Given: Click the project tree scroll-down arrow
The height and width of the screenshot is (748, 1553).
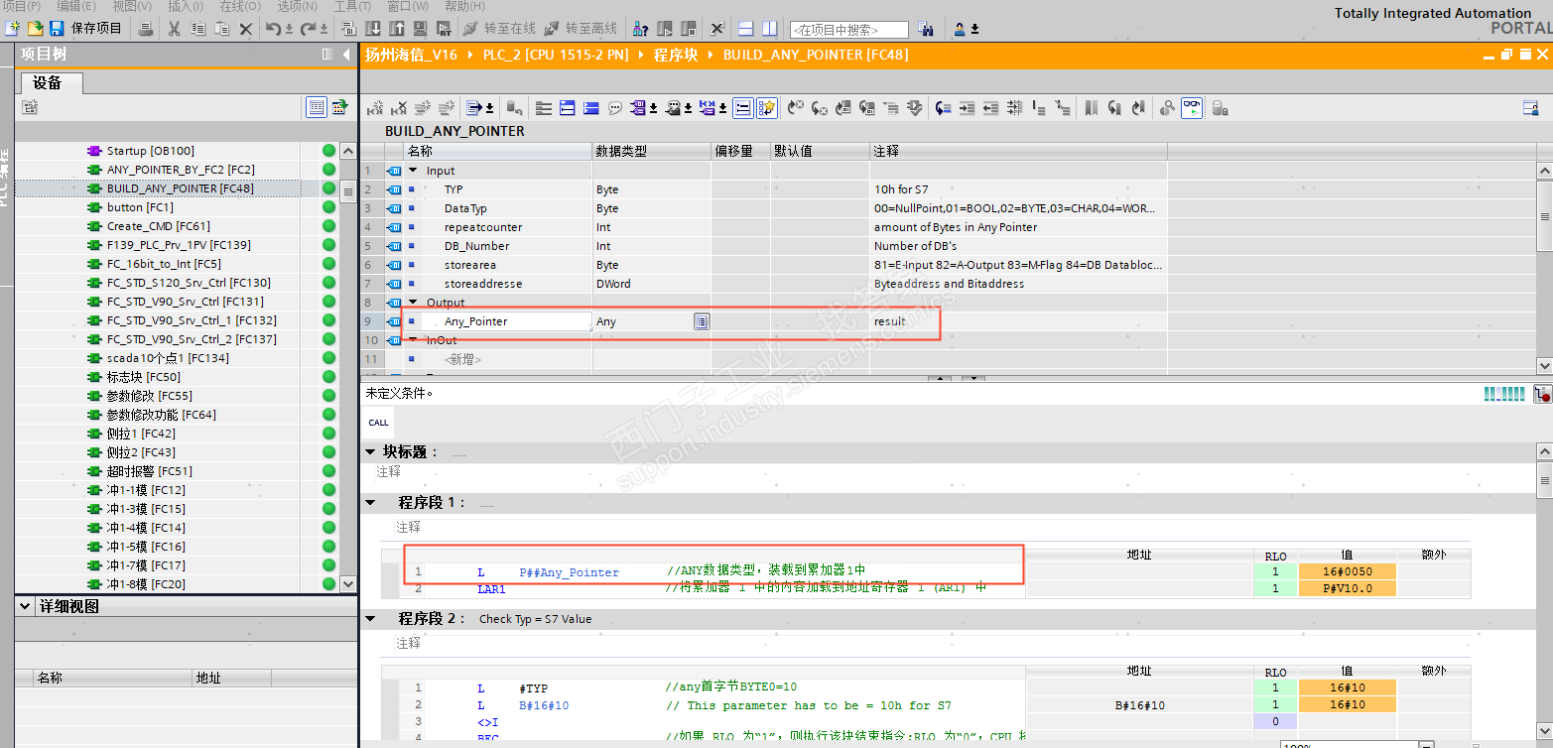Looking at the screenshot, I should (347, 584).
